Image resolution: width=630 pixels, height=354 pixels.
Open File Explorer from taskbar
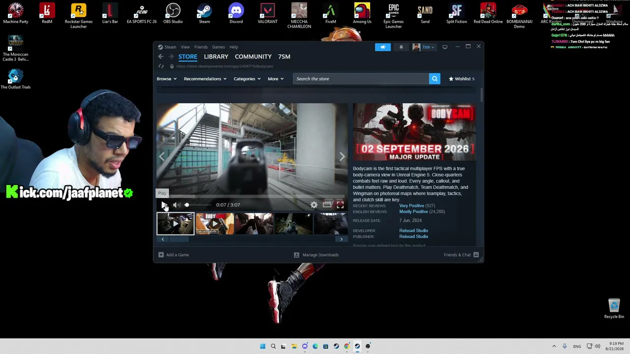[294, 346]
